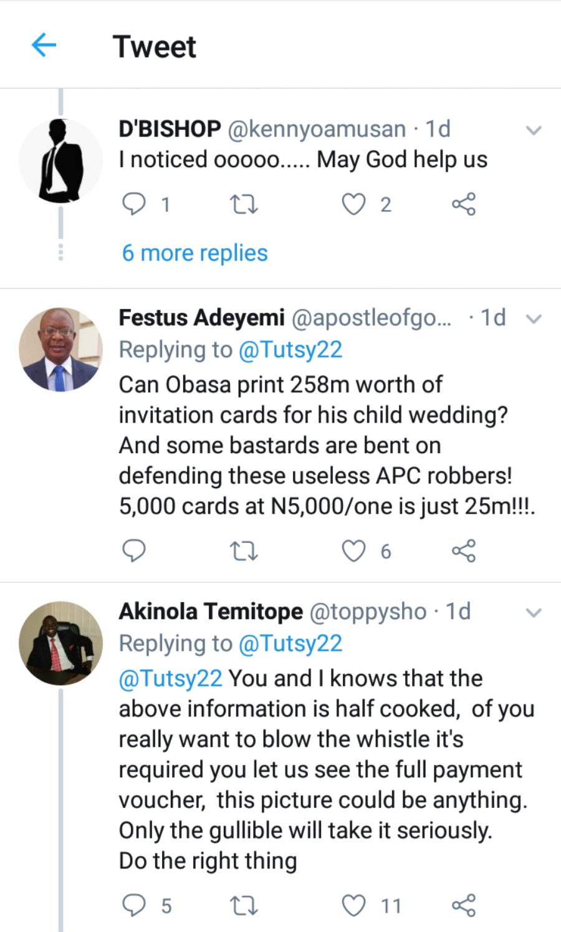The width and height of the screenshot is (561, 932).
Task: Reply to Akinola Temitope's tweet
Action: tap(133, 905)
